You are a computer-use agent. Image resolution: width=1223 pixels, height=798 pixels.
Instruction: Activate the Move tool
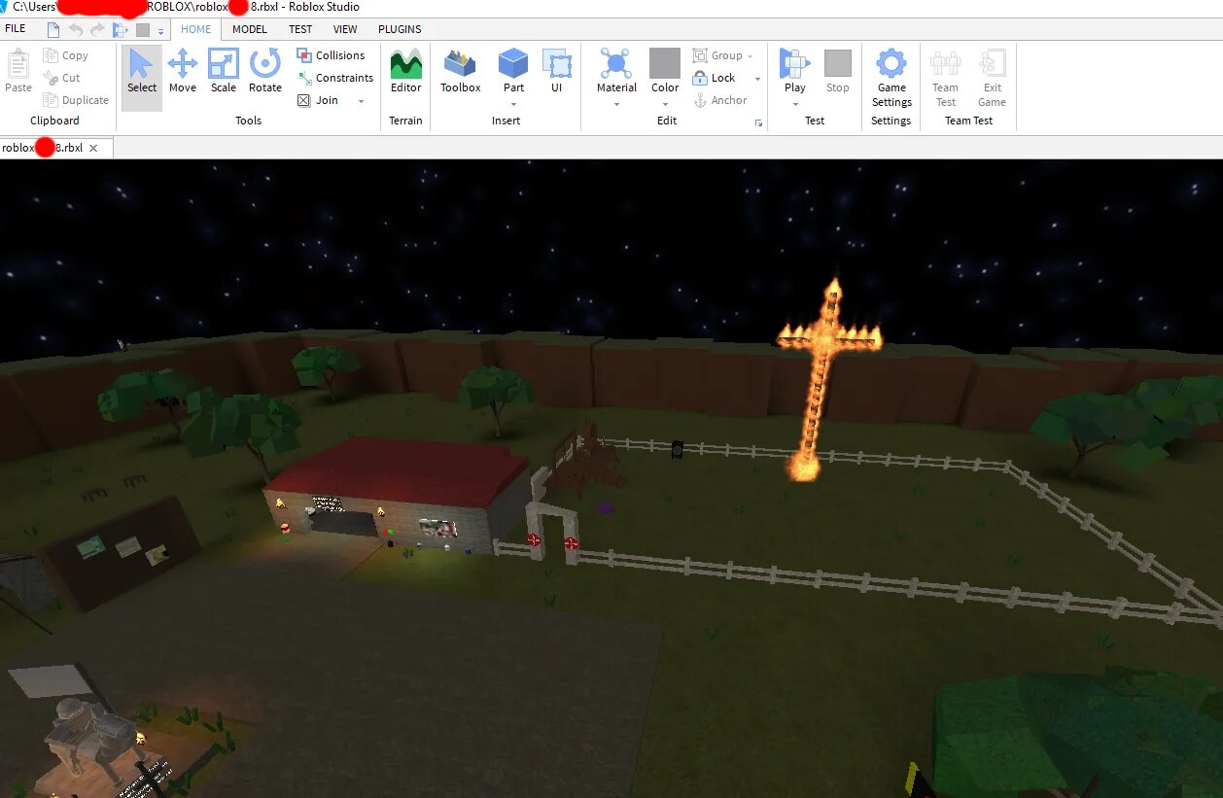(x=183, y=74)
